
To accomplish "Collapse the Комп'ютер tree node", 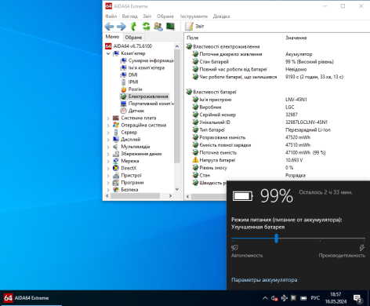I will click(x=108, y=53).
